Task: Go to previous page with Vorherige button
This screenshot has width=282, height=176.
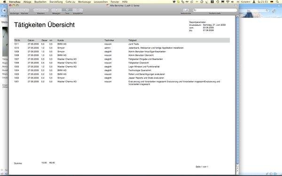Action: 14,10
